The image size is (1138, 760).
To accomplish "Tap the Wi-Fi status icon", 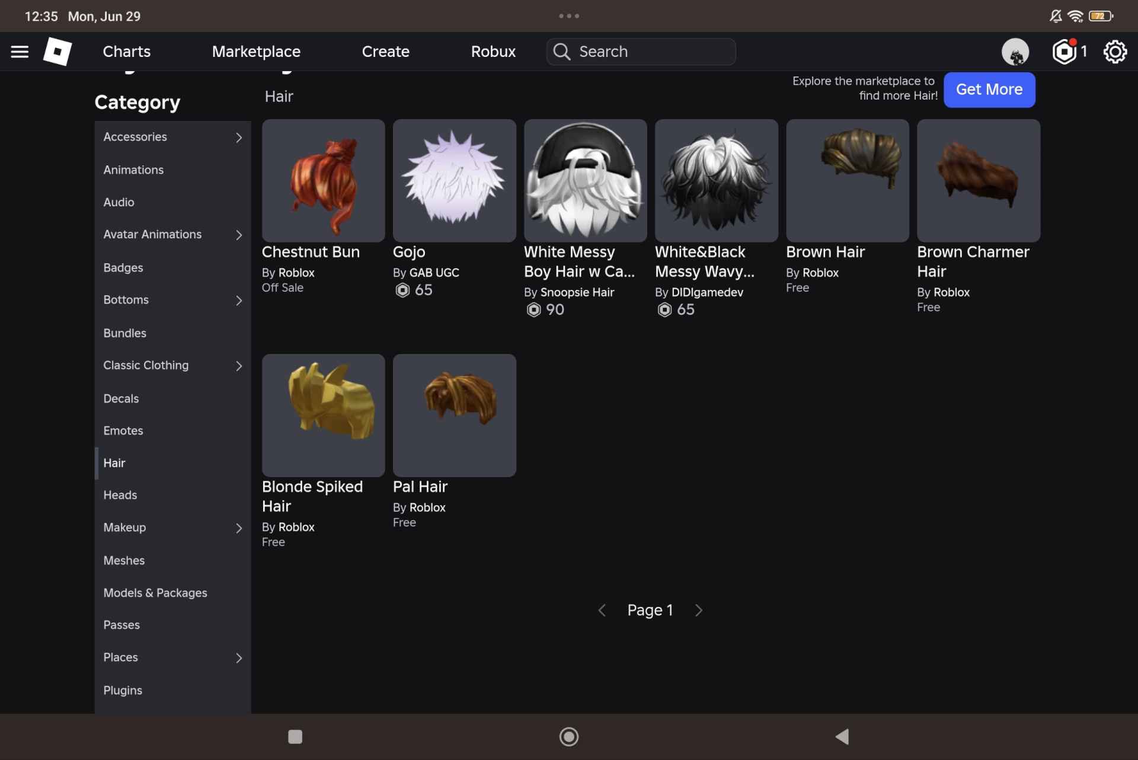I will (1075, 16).
